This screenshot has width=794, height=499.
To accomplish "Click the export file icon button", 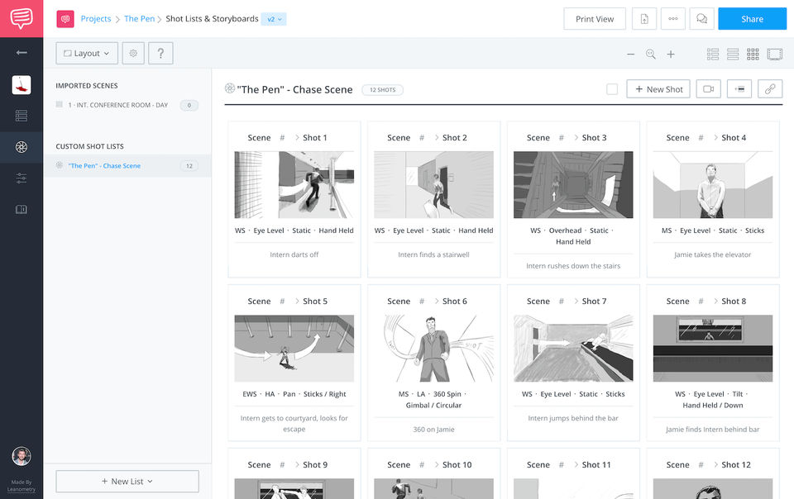I will point(644,19).
